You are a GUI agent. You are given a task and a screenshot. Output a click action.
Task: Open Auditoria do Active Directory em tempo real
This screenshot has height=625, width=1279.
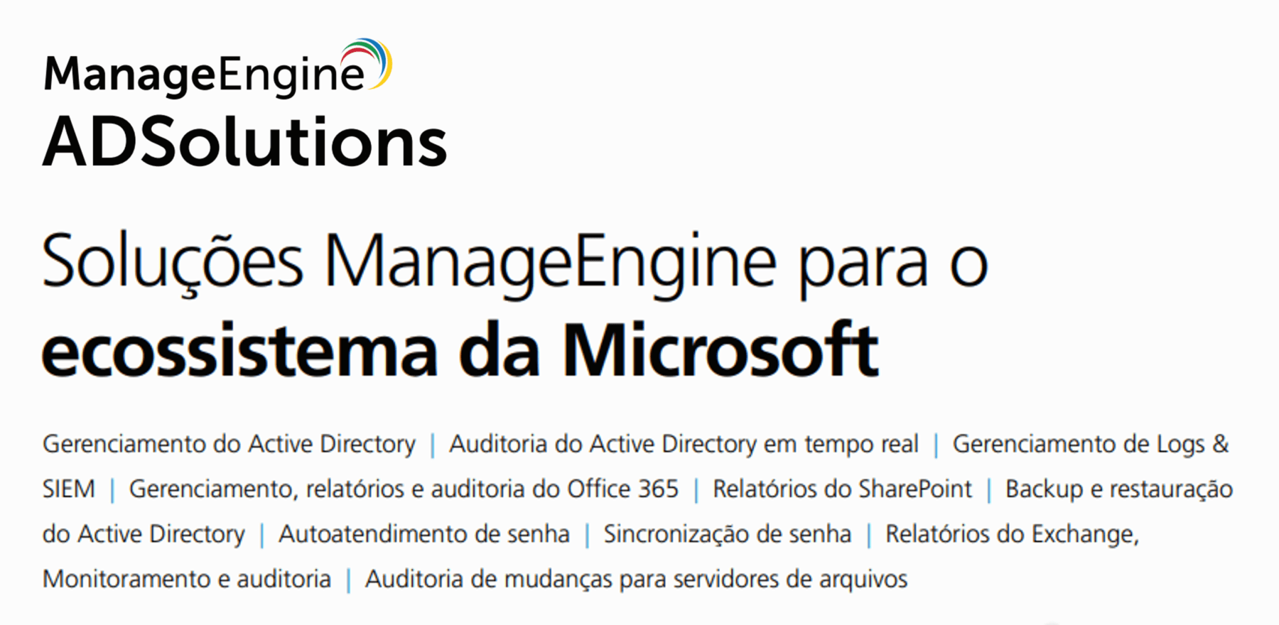tap(684, 445)
